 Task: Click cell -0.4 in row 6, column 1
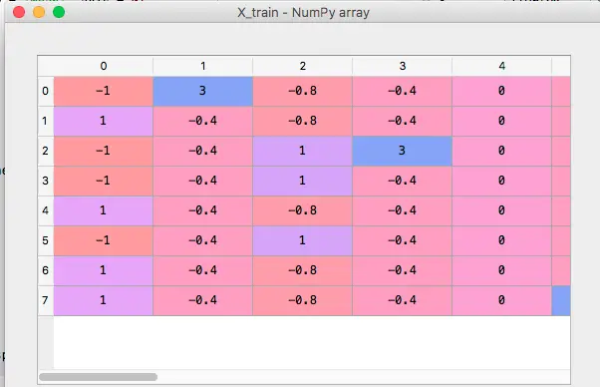(x=202, y=270)
